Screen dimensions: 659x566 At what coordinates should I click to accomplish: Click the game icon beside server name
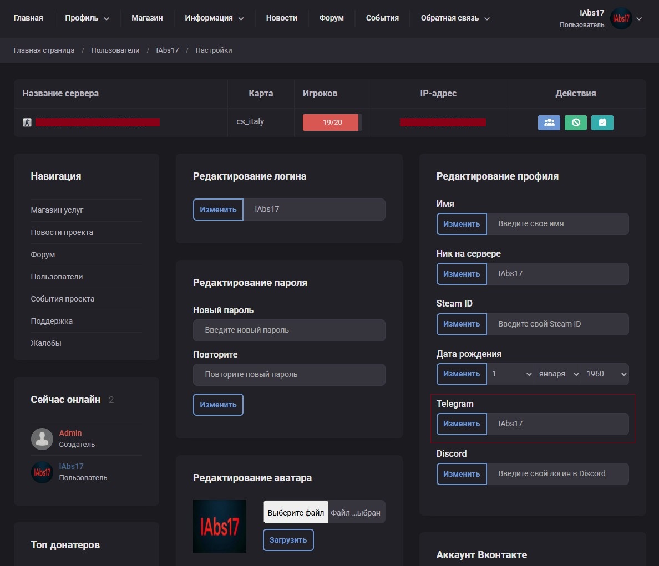[x=27, y=122]
